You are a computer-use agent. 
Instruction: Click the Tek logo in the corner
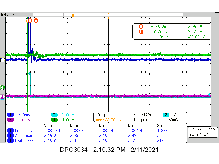point(4,14)
